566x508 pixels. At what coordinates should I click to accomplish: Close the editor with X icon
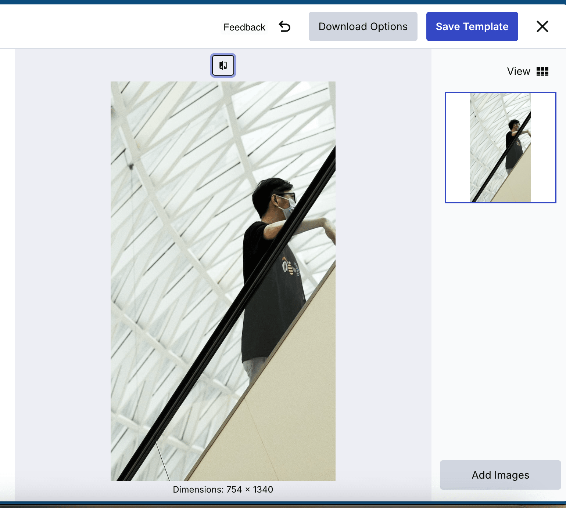(542, 26)
